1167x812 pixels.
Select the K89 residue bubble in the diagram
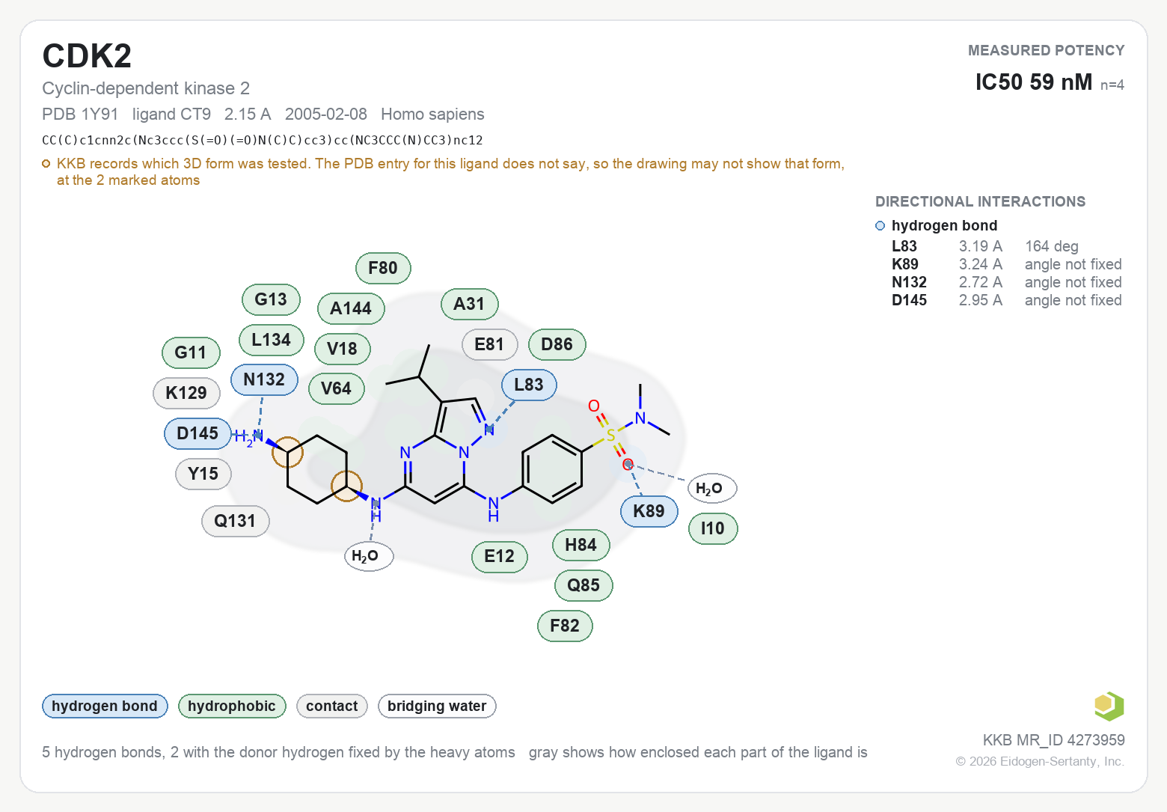(x=649, y=511)
